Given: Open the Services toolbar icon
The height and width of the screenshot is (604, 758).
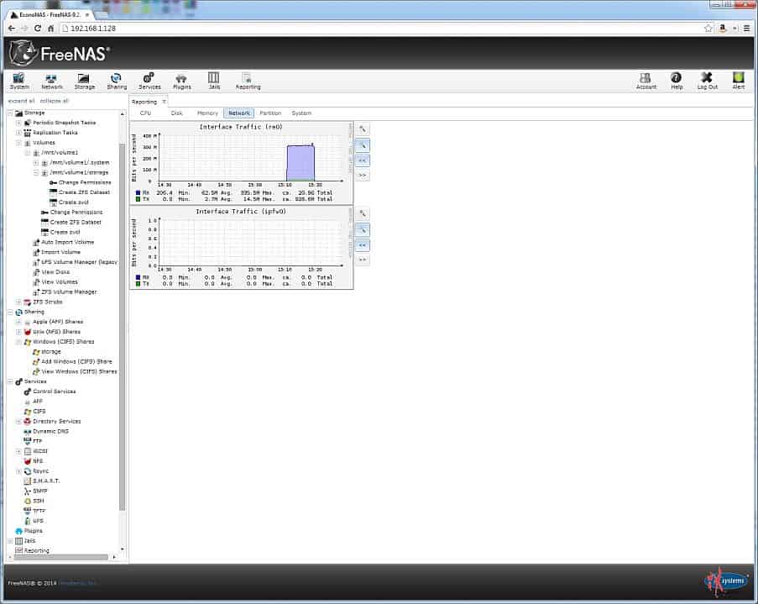Looking at the screenshot, I should pos(149,81).
